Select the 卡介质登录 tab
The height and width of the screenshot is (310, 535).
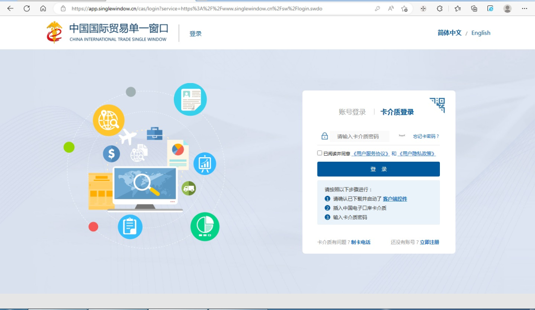pos(397,112)
